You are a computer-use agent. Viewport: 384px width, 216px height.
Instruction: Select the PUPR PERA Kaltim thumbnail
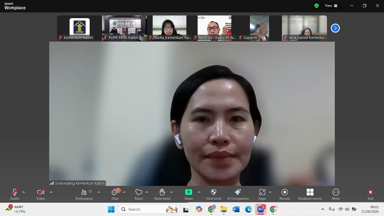[124, 28]
